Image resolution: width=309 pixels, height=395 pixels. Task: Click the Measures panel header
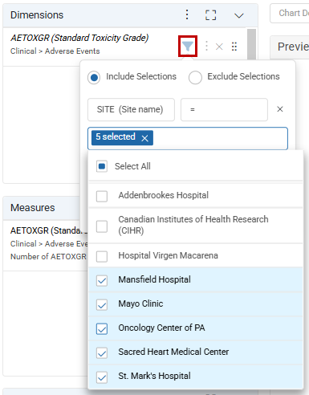[42, 208]
